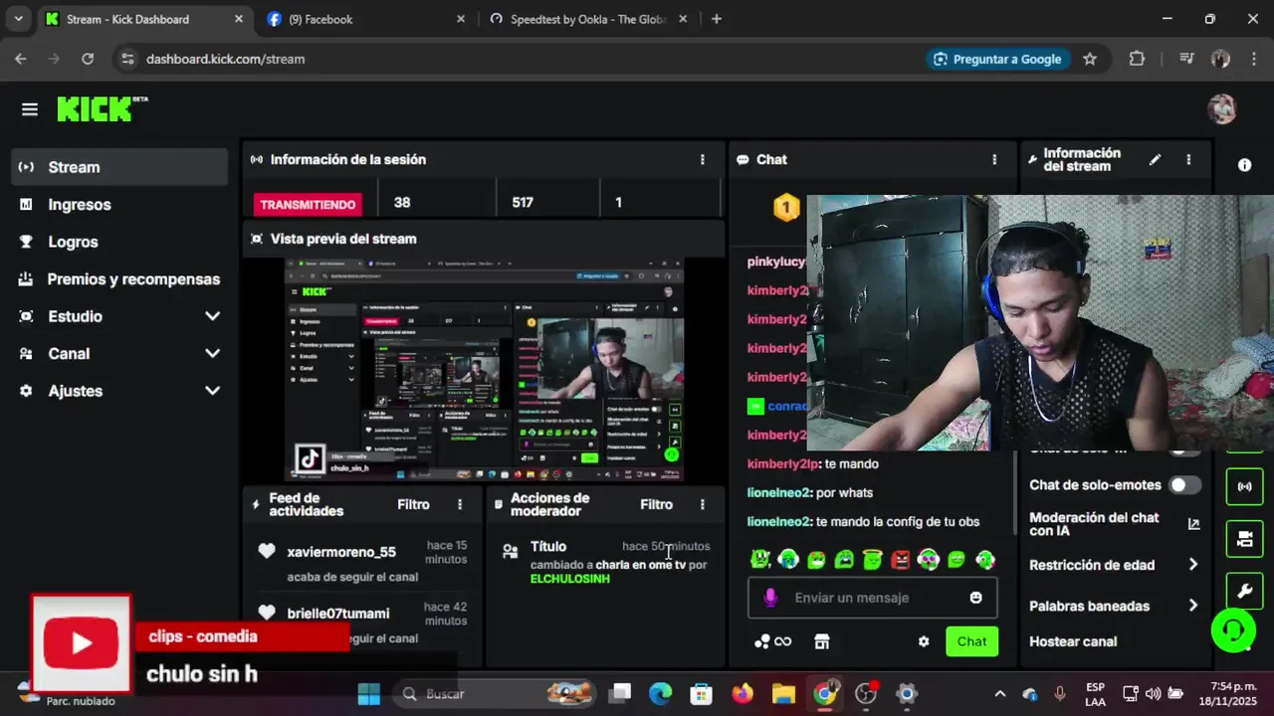1274x716 pixels.
Task: Click the purple microphone icon in chat box
Action: (x=769, y=598)
